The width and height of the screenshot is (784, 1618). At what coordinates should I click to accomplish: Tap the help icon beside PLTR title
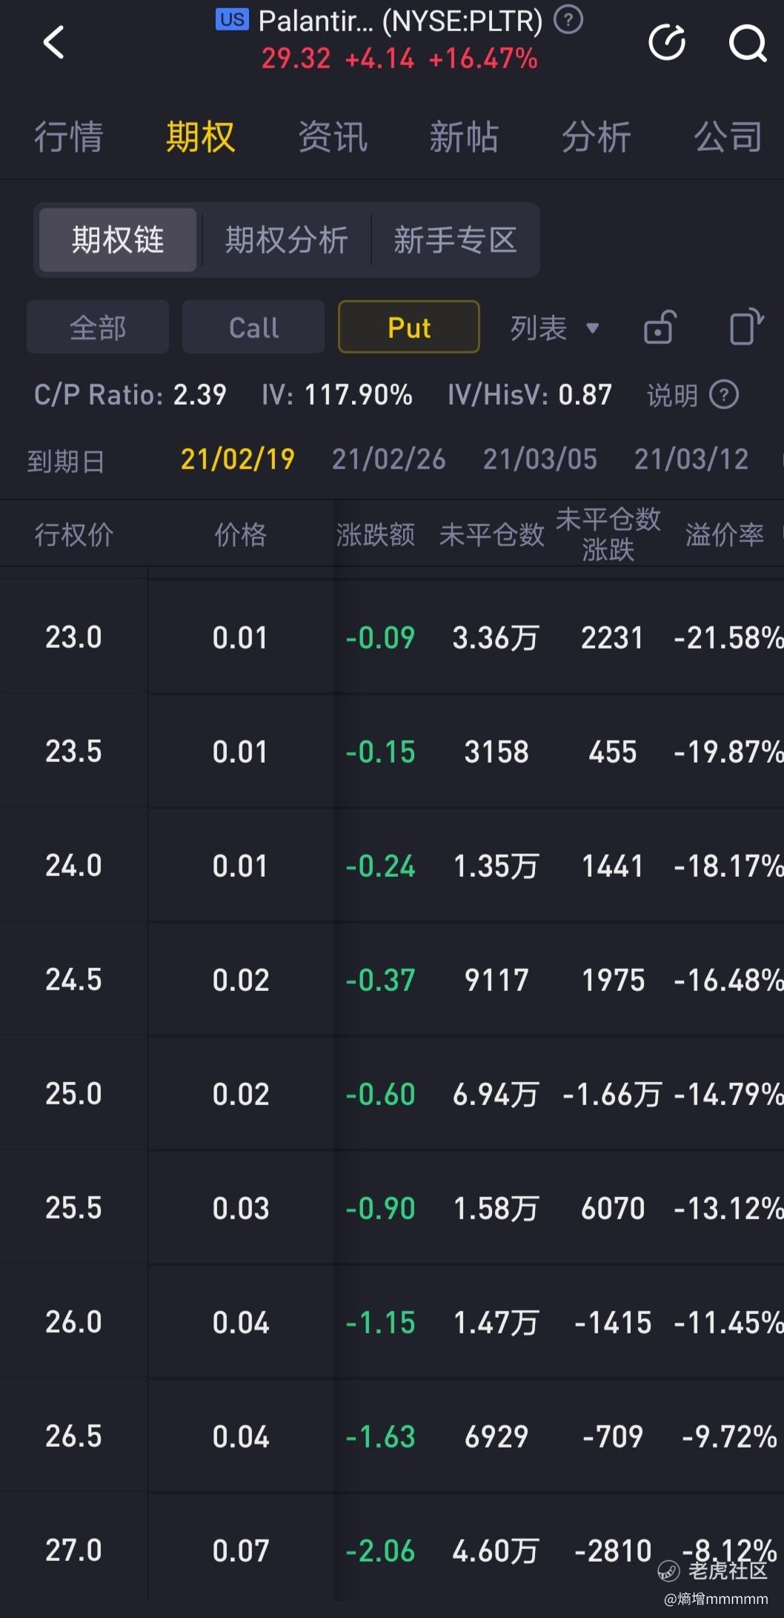click(x=568, y=20)
